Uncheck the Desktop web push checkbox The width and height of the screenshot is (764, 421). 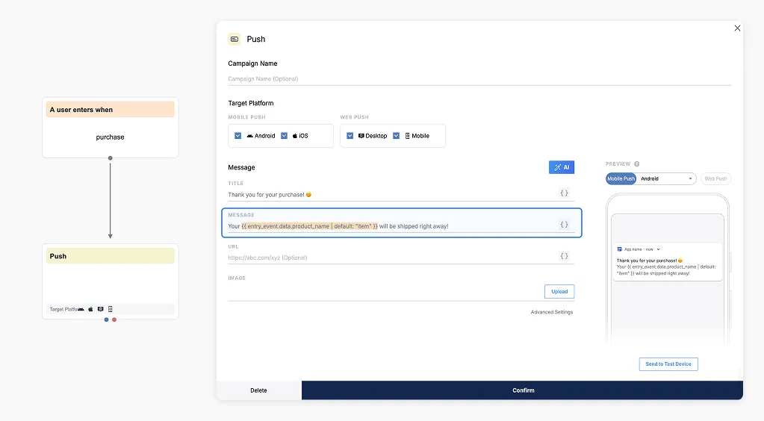(x=350, y=136)
